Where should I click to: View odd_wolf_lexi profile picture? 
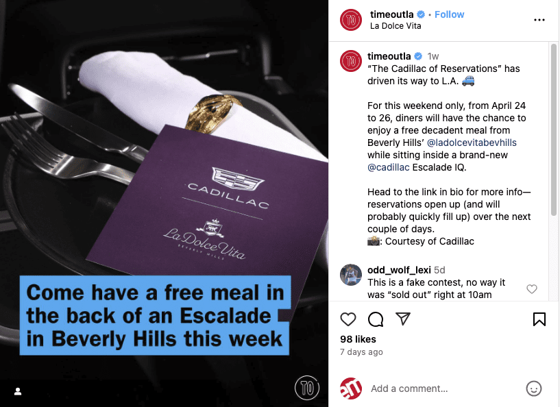click(351, 275)
